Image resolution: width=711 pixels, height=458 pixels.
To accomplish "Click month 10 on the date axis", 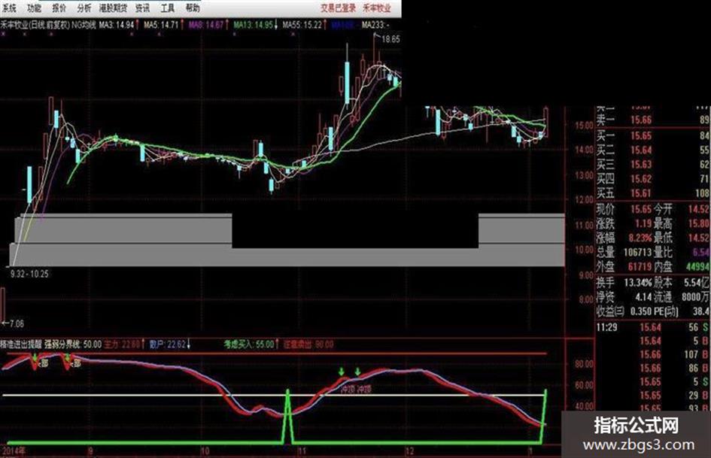I will click(205, 451).
